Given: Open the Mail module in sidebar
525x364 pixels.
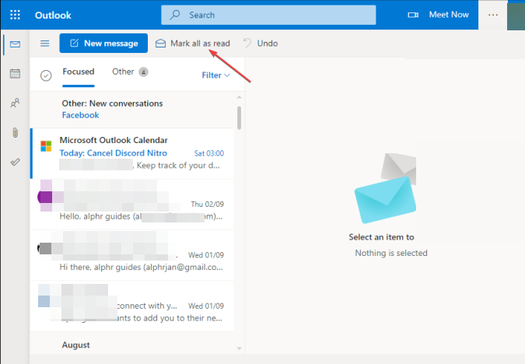Looking at the screenshot, I should [x=15, y=44].
